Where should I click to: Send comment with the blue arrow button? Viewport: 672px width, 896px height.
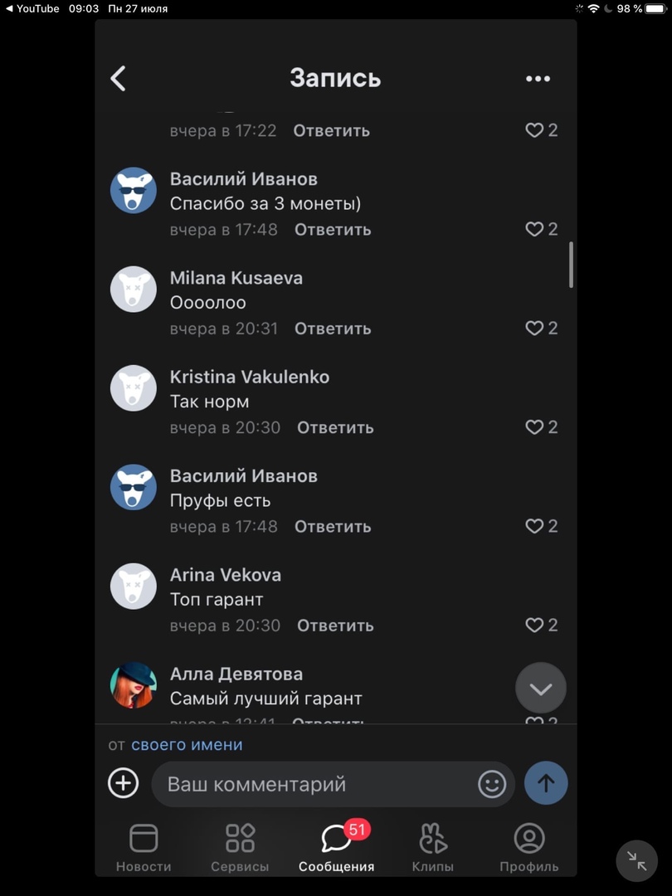click(546, 783)
